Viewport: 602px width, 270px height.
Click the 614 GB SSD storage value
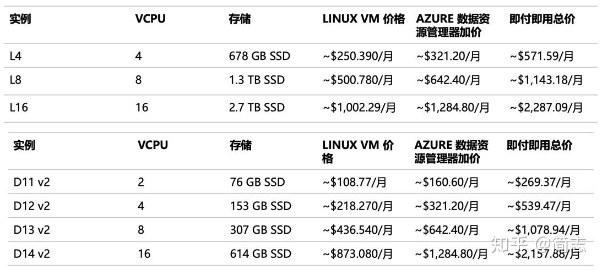click(260, 254)
